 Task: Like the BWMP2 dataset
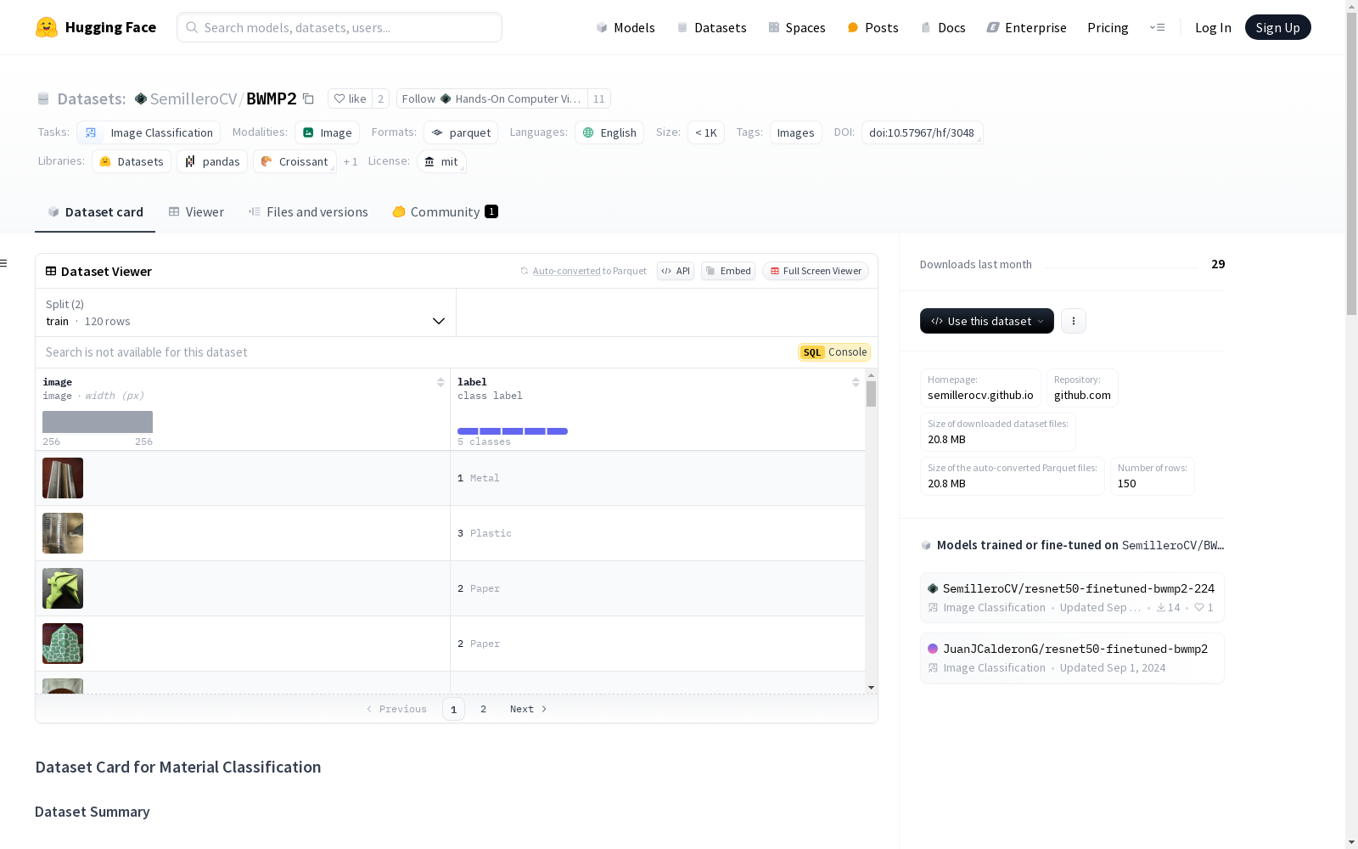pyautogui.click(x=350, y=99)
